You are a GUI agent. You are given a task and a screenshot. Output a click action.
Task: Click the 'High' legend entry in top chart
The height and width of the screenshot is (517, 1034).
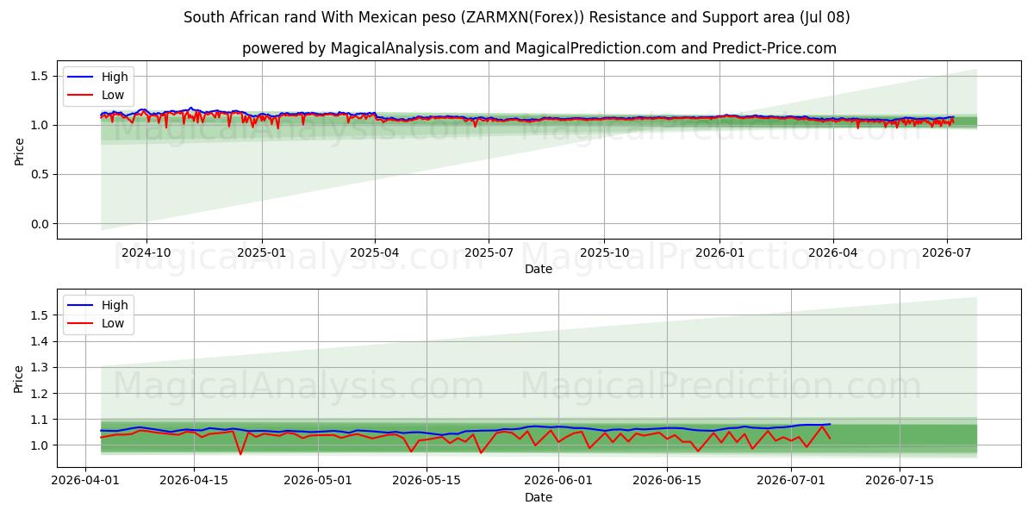click(x=97, y=77)
